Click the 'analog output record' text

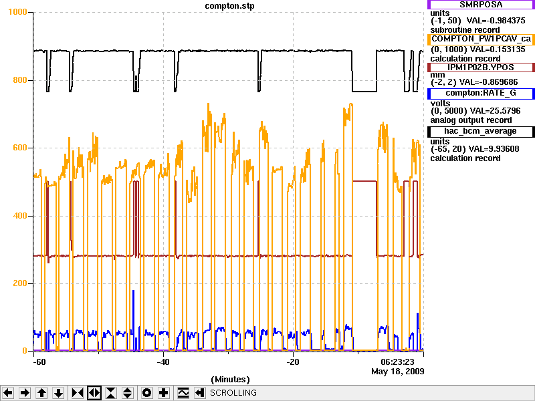click(x=471, y=120)
